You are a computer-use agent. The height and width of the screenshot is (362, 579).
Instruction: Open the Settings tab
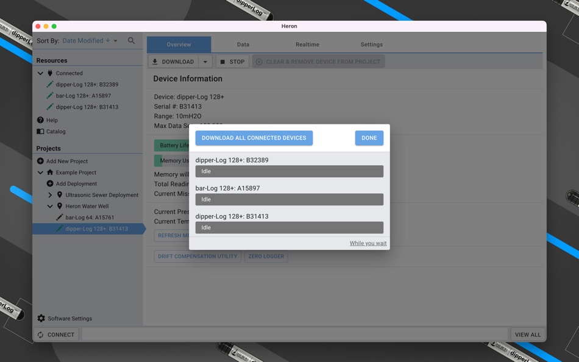(x=372, y=44)
